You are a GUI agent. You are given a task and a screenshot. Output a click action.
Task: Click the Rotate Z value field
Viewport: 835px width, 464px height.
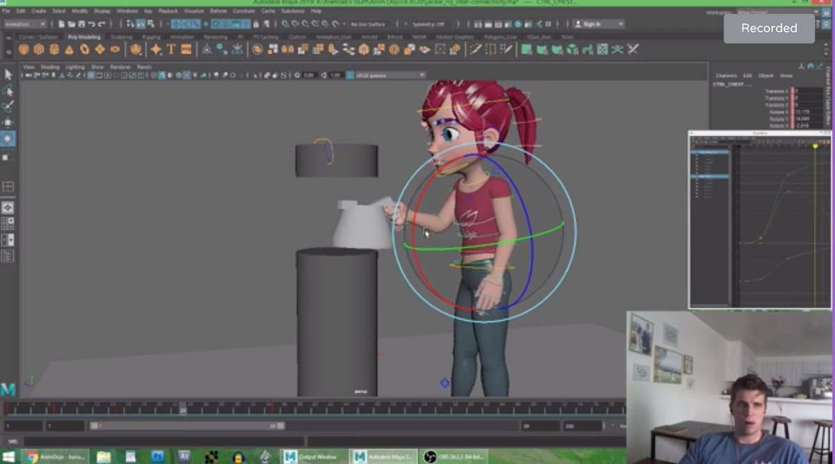[x=807, y=126]
